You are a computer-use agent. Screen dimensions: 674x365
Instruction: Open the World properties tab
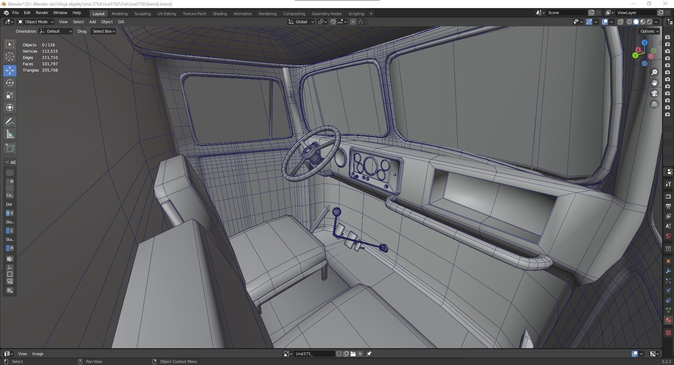coord(668,236)
